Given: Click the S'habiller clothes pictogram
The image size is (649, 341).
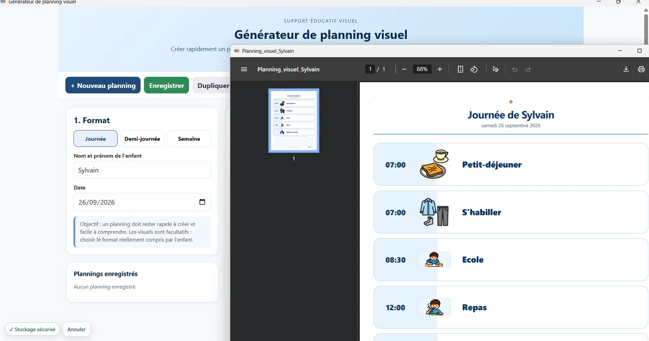Looking at the screenshot, I should coord(434,212).
